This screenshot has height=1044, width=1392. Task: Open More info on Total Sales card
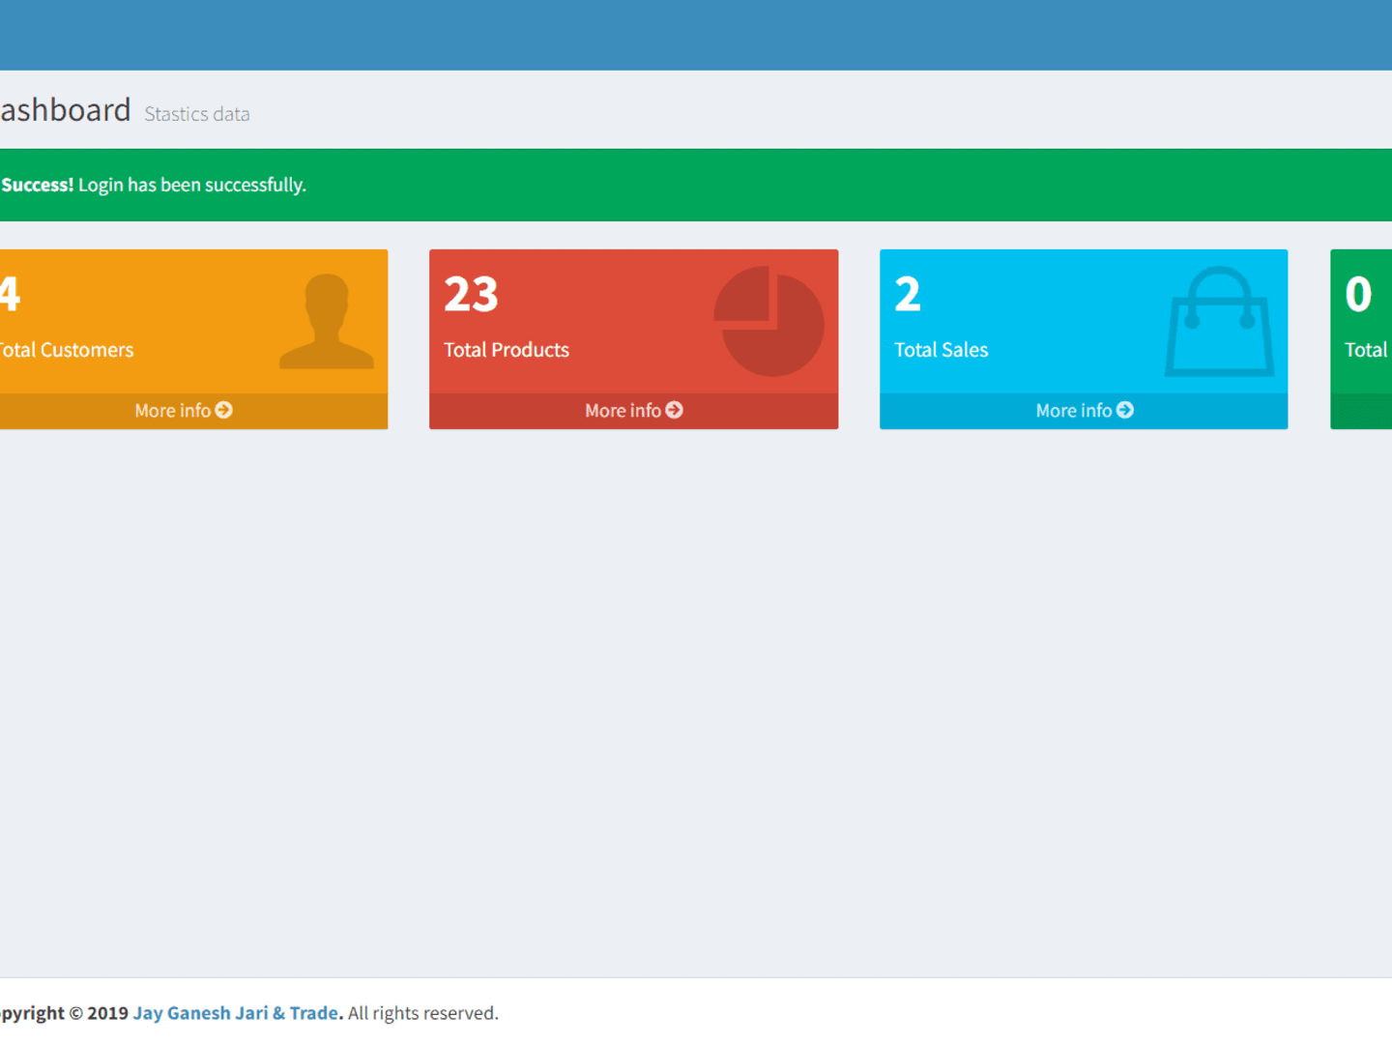tap(1084, 411)
